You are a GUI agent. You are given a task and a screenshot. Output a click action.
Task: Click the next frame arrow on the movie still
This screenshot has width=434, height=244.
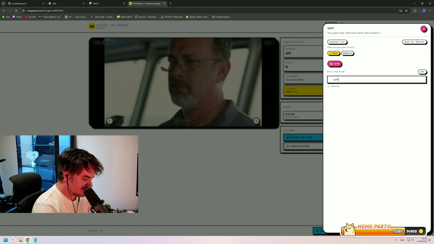click(x=256, y=121)
